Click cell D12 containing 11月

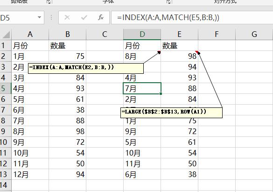click(142, 164)
